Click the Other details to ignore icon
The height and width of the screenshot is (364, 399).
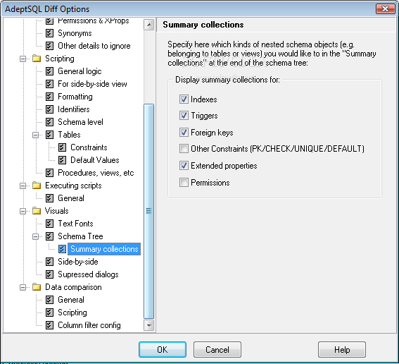pos(49,46)
